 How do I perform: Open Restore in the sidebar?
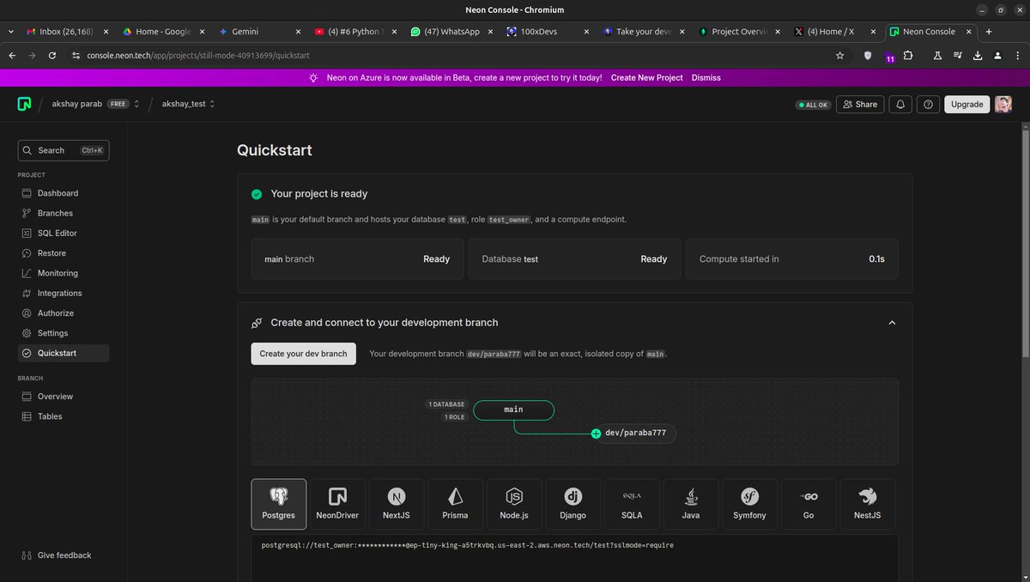coord(64,253)
